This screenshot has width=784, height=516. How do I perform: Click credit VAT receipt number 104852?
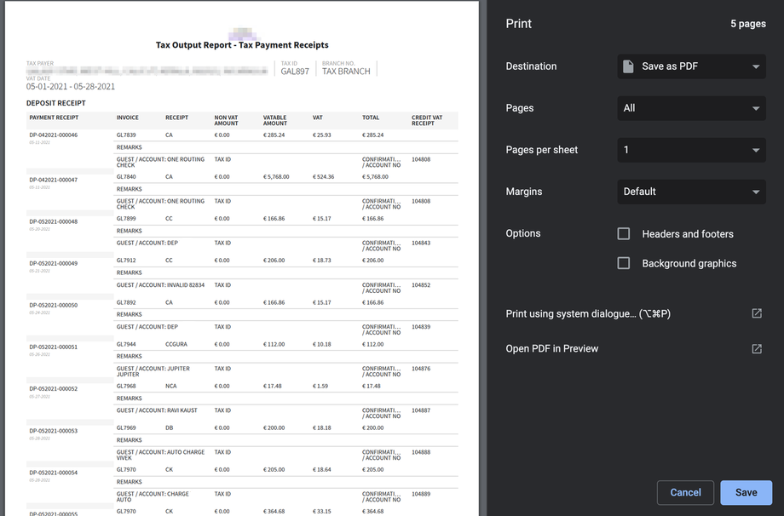pyautogui.click(x=421, y=285)
